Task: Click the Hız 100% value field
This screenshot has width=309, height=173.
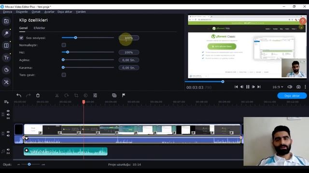Action: 129,52
